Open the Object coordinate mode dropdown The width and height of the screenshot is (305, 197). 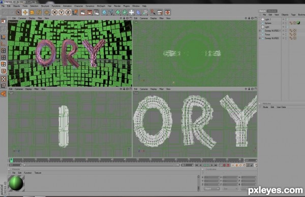pos(211,189)
